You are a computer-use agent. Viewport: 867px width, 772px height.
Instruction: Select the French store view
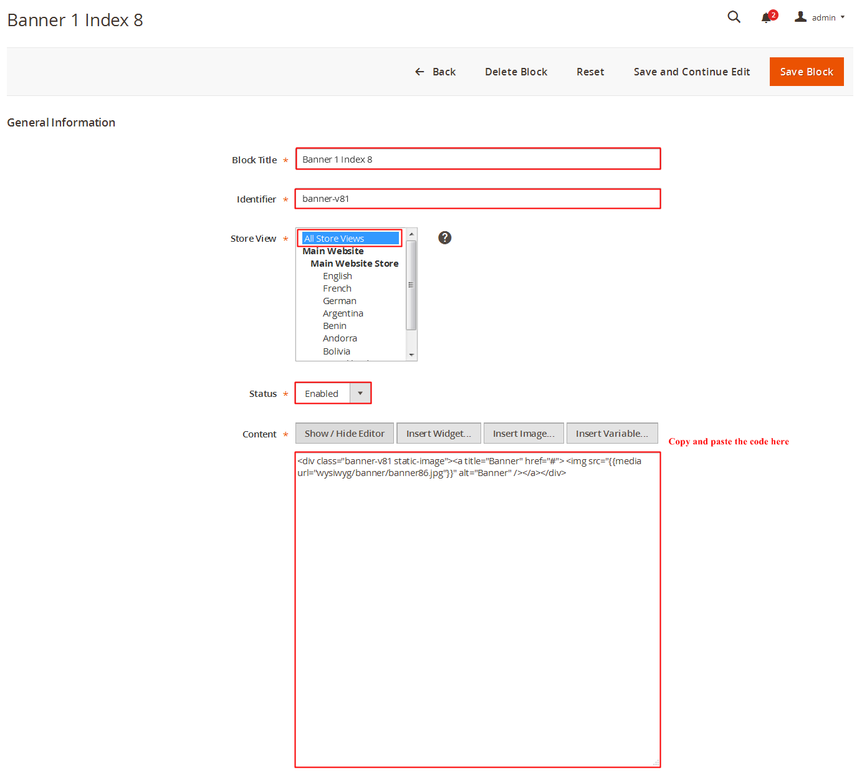click(337, 288)
